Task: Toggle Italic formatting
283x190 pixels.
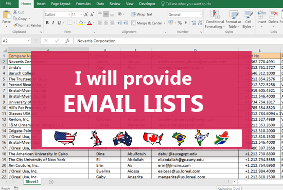Action: tap(53, 23)
